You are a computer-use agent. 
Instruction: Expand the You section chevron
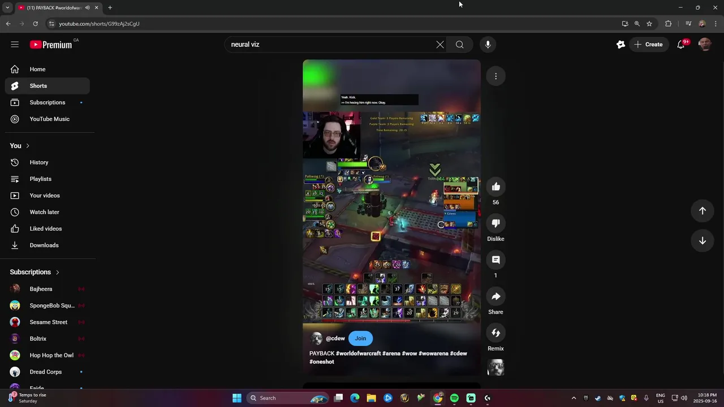27,146
